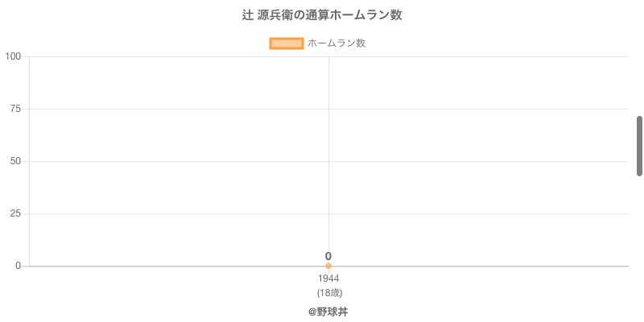Image resolution: width=644 pixels, height=322 pixels.
Task: Click the orange legend color swatch
Action: pos(286,43)
